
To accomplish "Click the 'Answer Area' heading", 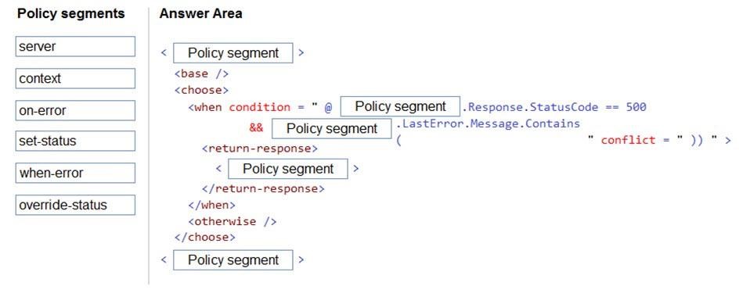I will click(x=200, y=13).
